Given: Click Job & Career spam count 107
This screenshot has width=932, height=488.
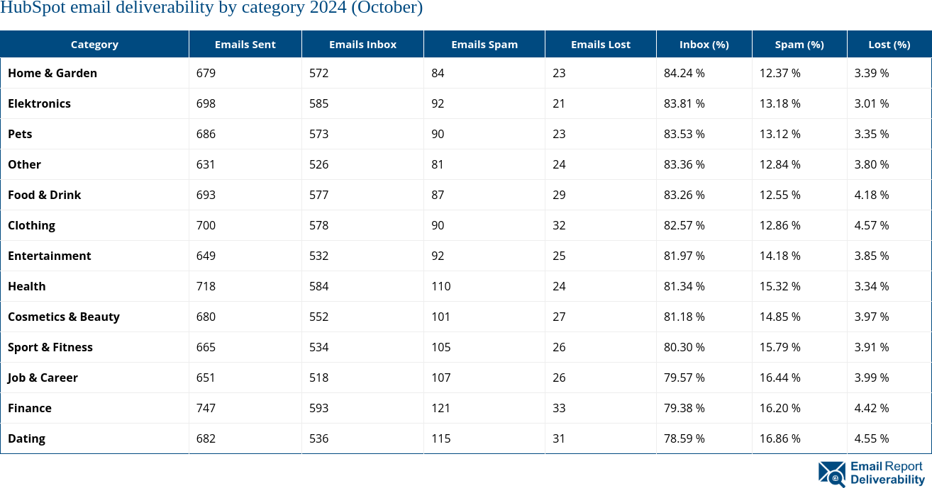Looking at the screenshot, I should (441, 378).
